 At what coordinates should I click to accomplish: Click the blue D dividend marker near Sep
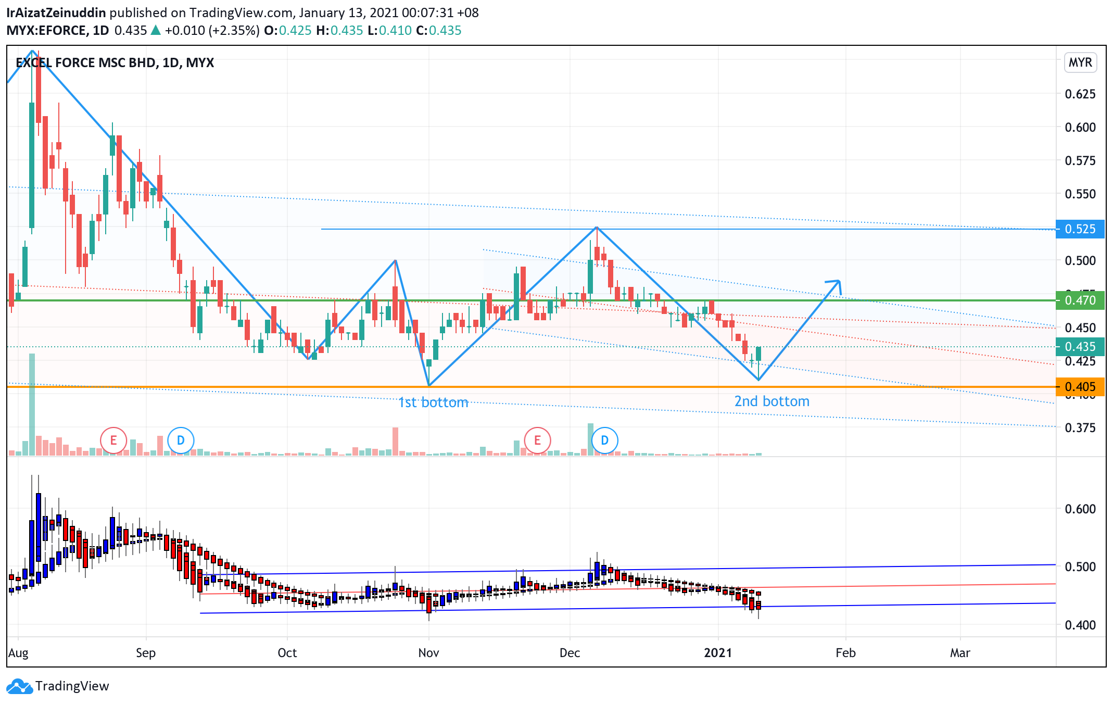[181, 440]
